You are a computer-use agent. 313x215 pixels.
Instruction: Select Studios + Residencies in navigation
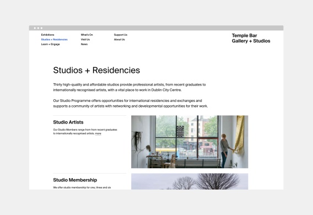pyautogui.click(x=55, y=40)
